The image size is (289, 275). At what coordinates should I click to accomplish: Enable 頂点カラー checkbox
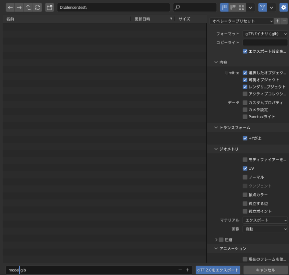point(245,195)
